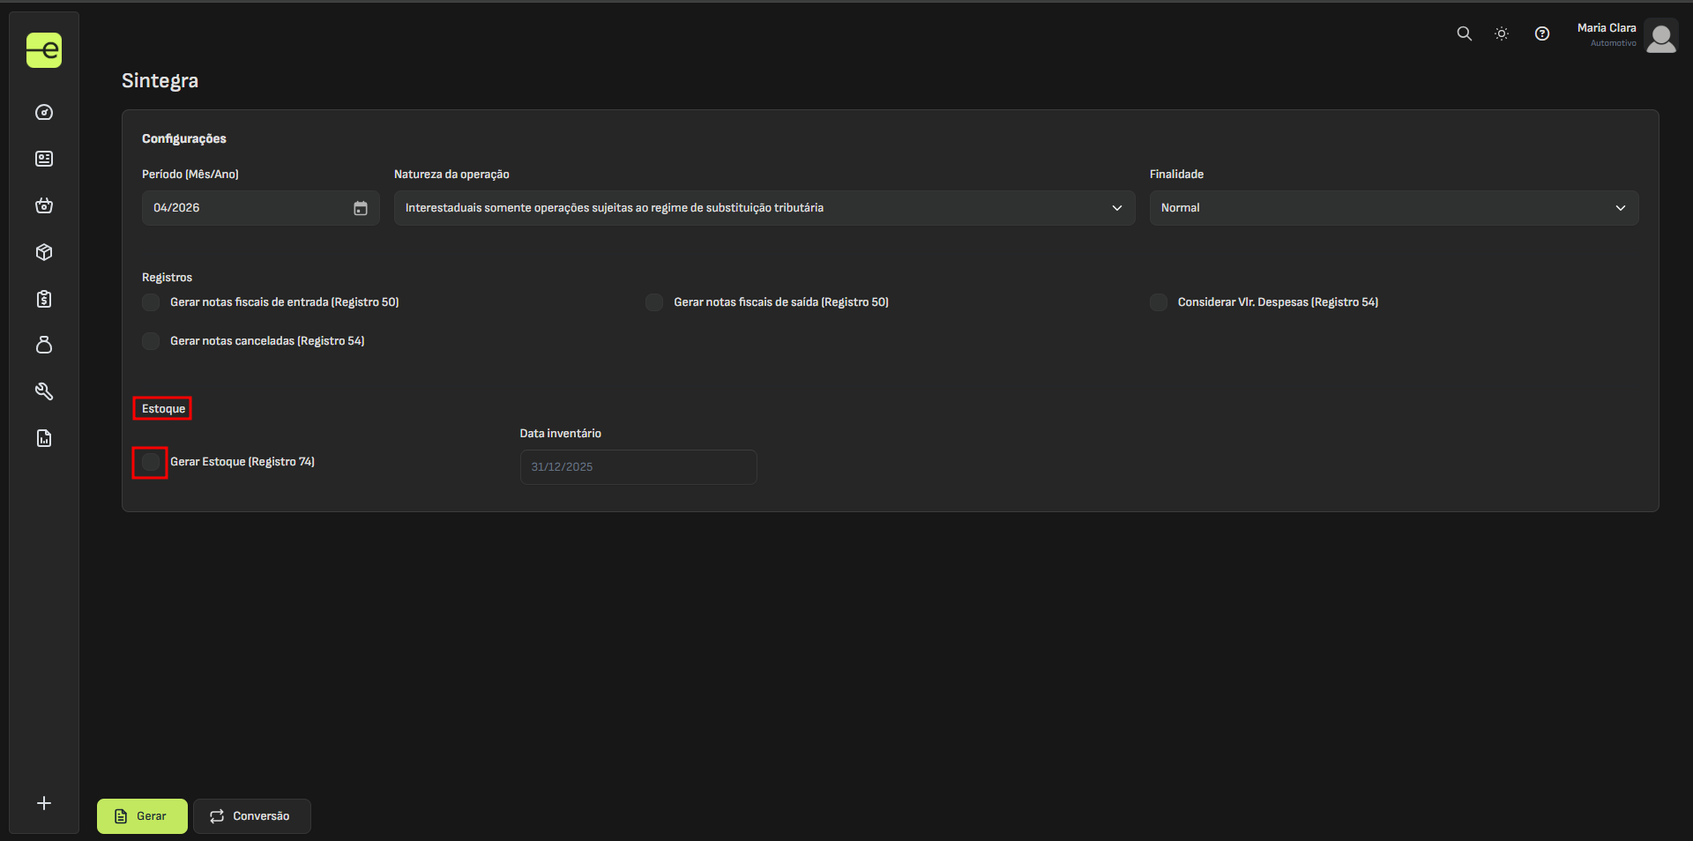Click the Data inventário field
The height and width of the screenshot is (841, 1693).
click(x=638, y=467)
